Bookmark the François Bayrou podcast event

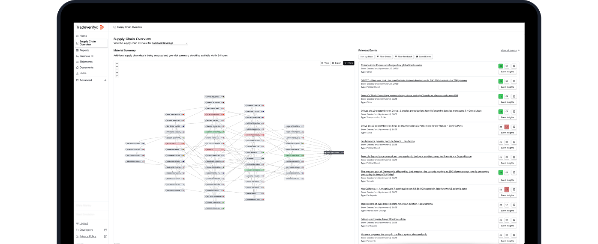514,157
